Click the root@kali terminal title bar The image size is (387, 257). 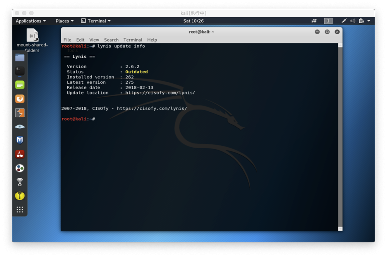click(x=201, y=32)
